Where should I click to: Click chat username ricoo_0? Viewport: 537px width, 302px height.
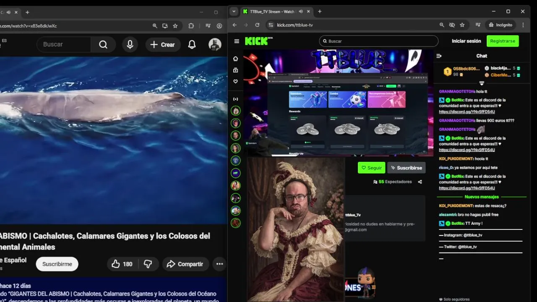(446, 168)
